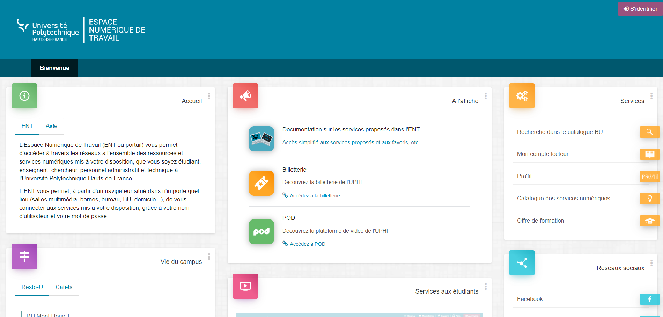Click the pink video icon of Services aux étudiants
Image resolution: width=663 pixels, height=317 pixels.
pyautogui.click(x=245, y=286)
